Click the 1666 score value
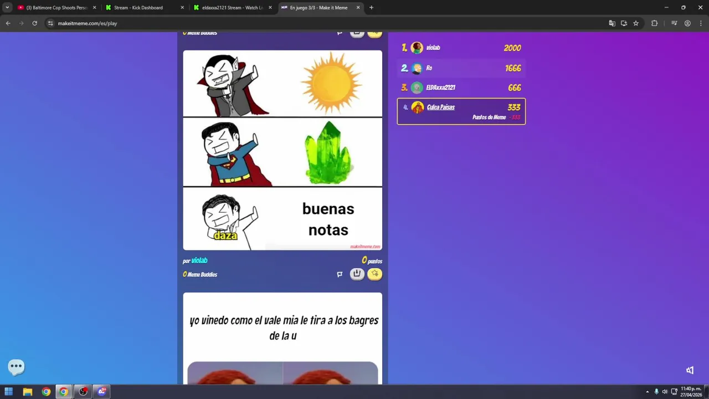This screenshot has width=709, height=399. (513, 68)
